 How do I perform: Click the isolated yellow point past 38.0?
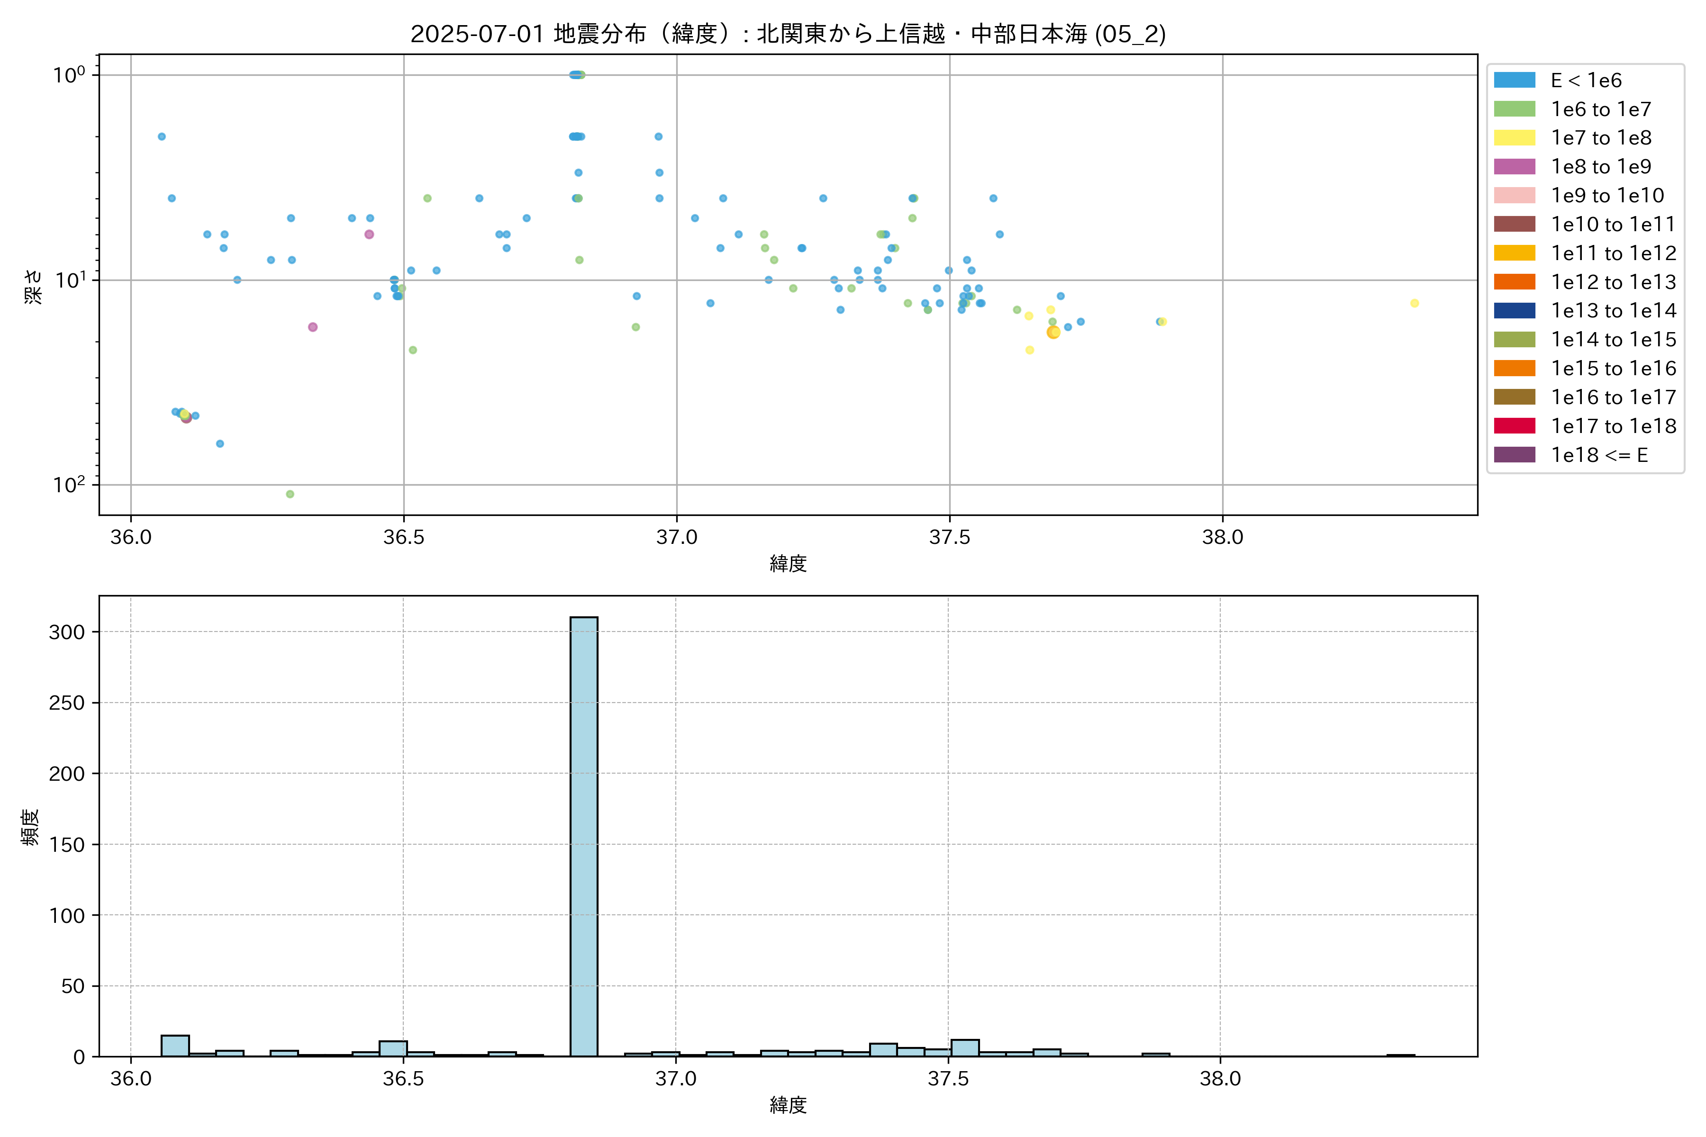pos(1415,303)
